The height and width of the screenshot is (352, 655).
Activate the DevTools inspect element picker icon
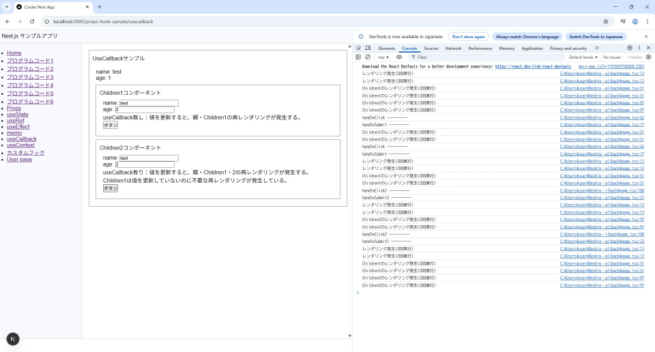pos(358,48)
